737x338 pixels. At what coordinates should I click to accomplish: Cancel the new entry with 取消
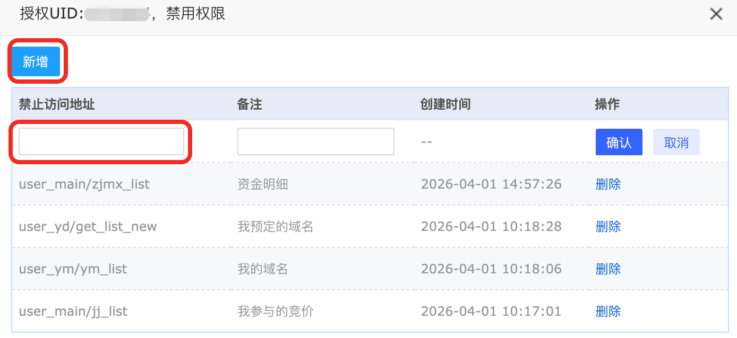[x=676, y=142]
